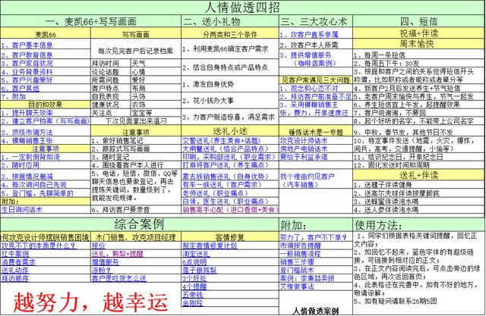Image resolution: width=486 pixels, height=316 pixels.
Task: Open the 消费者需求 link
Action: (18, 262)
